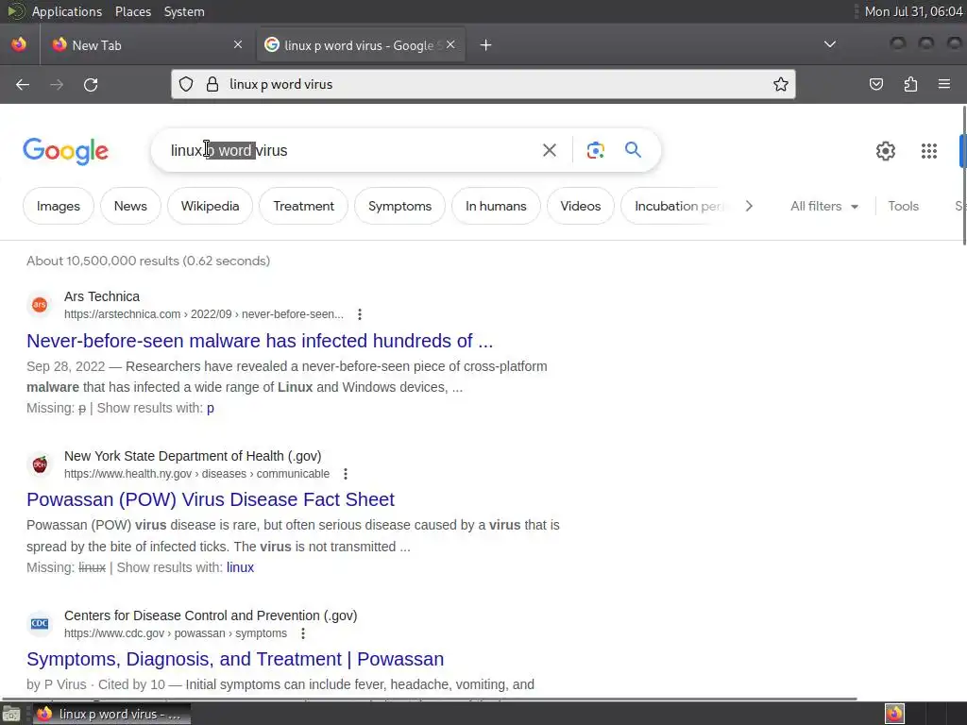The width and height of the screenshot is (967, 725).
Task: Go back using the browser back arrow
Action: [x=23, y=84]
